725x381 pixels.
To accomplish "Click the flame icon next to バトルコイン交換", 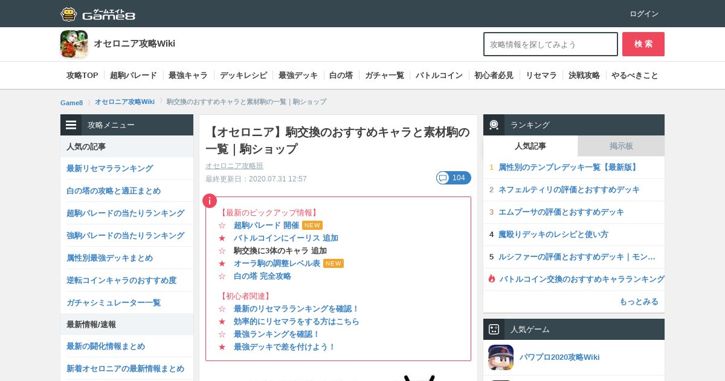I will [x=492, y=279].
